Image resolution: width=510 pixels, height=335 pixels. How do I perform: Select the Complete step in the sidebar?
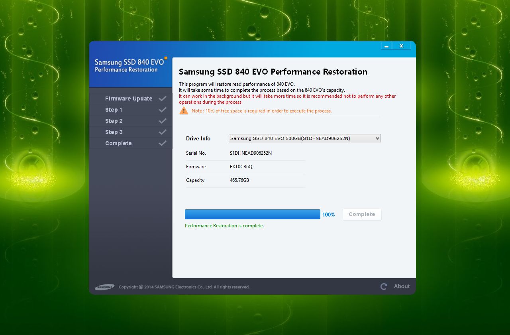pos(131,143)
